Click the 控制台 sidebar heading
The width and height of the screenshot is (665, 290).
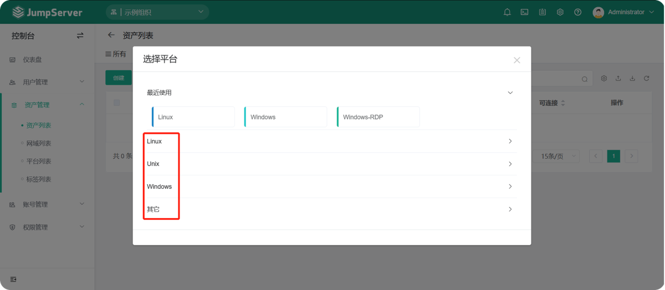tap(23, 35)
